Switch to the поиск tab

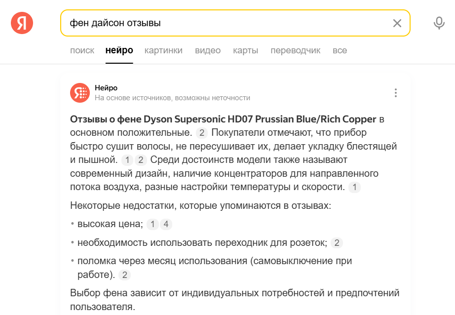82,50
